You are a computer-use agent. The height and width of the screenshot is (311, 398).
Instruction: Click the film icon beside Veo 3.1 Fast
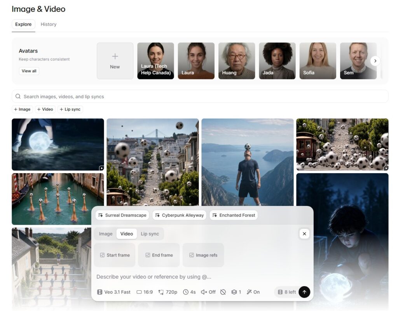(x=100, y=292)
